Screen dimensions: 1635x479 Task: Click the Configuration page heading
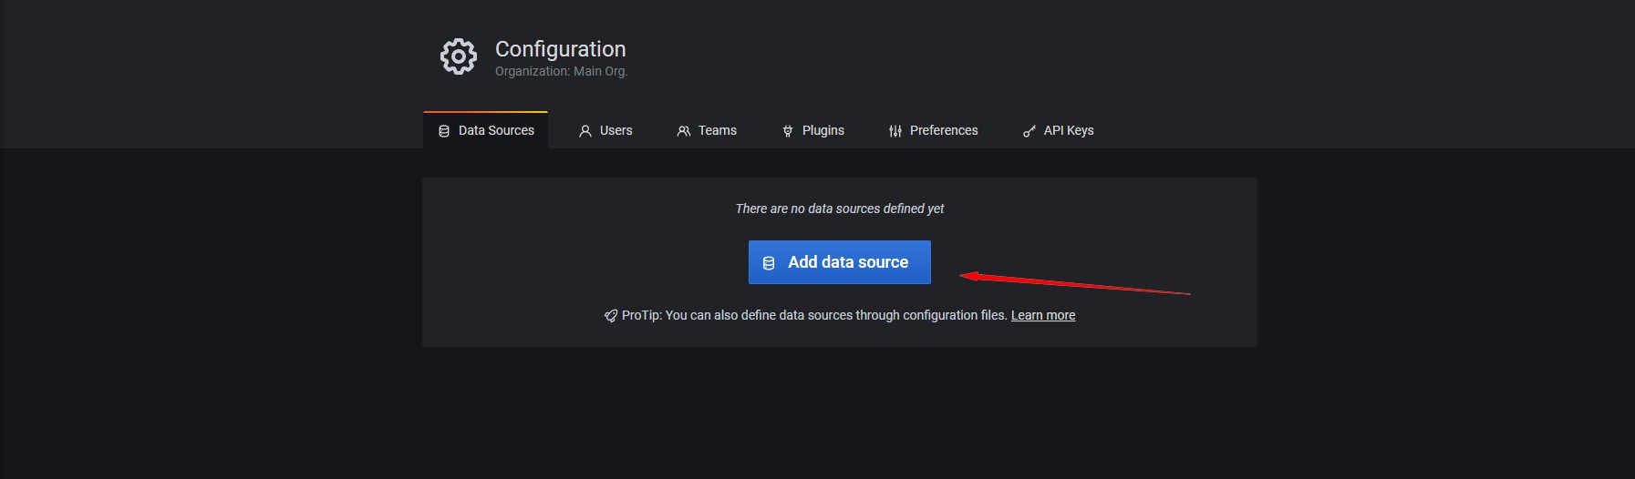click(560, 49)
